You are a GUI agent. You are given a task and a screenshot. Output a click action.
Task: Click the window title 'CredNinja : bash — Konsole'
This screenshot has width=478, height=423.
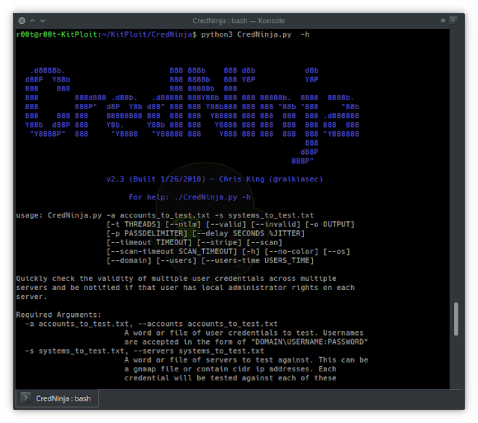[239, 21]
